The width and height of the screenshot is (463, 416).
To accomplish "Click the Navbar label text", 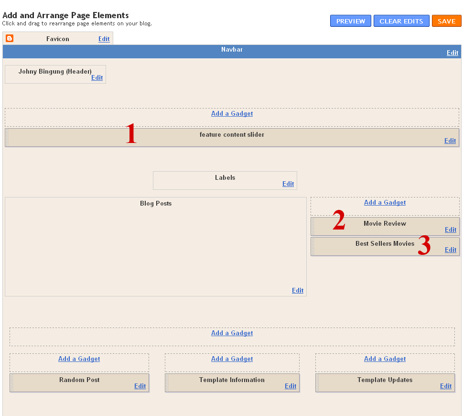I will click(x=232, y=50).
